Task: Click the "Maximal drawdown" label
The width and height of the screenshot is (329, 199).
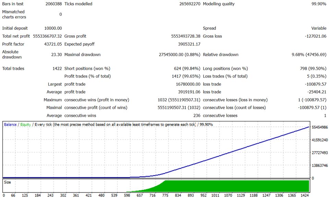Action: (83, 54)
